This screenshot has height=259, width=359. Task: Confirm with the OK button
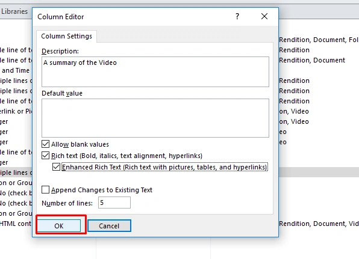pos(59,226)
